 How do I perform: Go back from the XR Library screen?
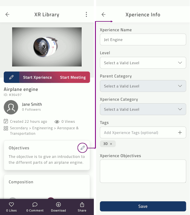[x=8, y=15]
